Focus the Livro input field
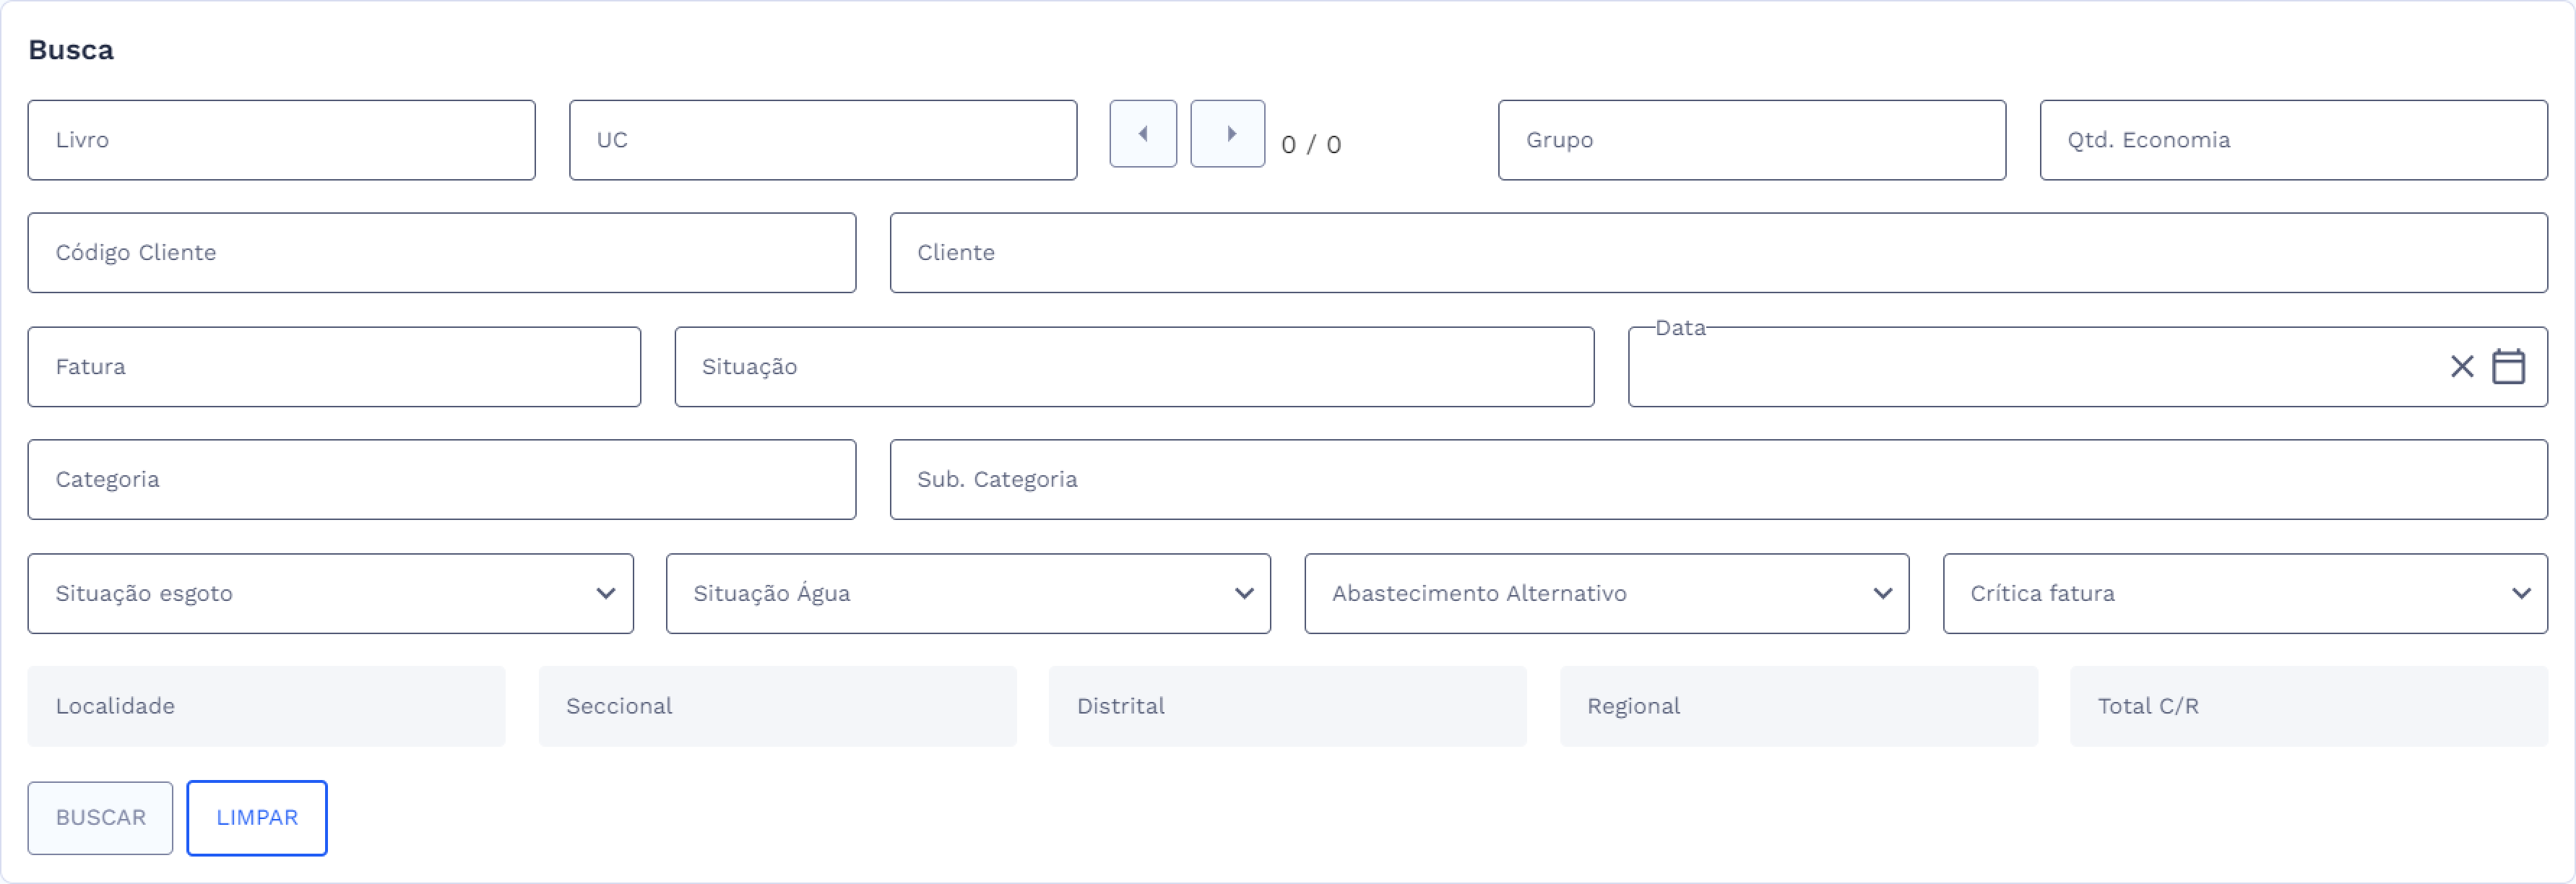Image resolution: width=2576 pixels, height=884 pixels. [281, 140]
